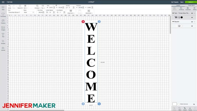Open the Projects panel
197x111 pixels.
point(3,21)
